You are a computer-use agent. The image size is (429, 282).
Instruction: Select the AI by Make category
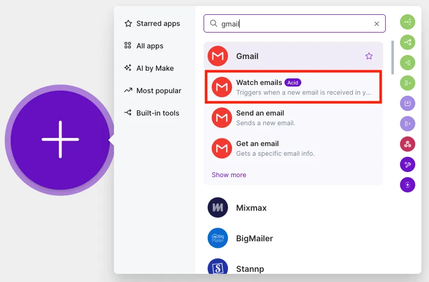click(x=149, y=68)
